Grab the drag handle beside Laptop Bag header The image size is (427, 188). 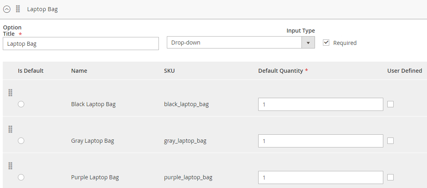pos(18,9)
